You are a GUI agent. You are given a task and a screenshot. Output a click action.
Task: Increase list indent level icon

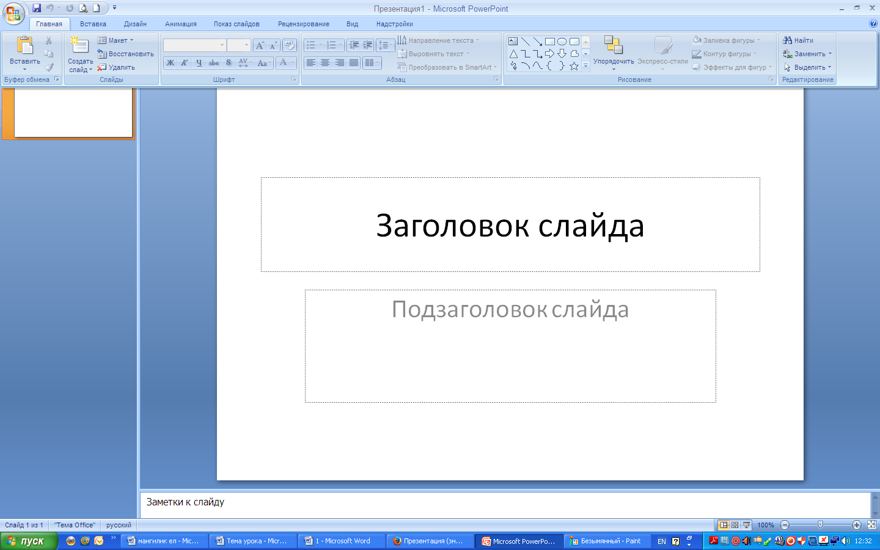[367, 45]
